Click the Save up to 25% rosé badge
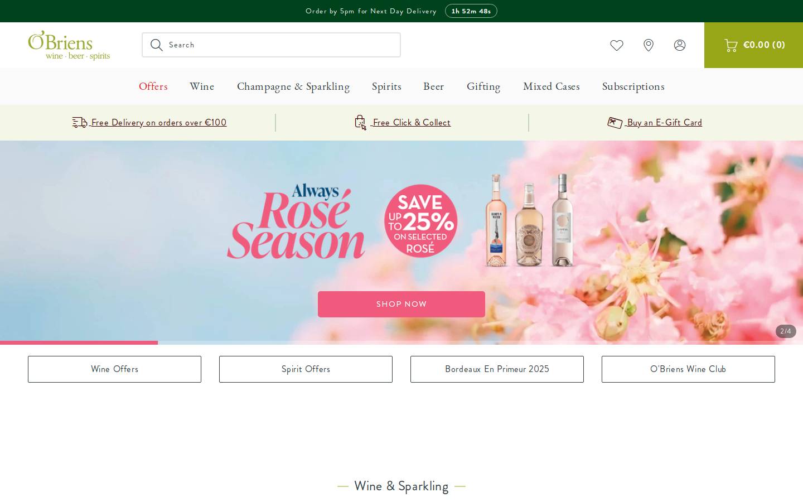 421,221
